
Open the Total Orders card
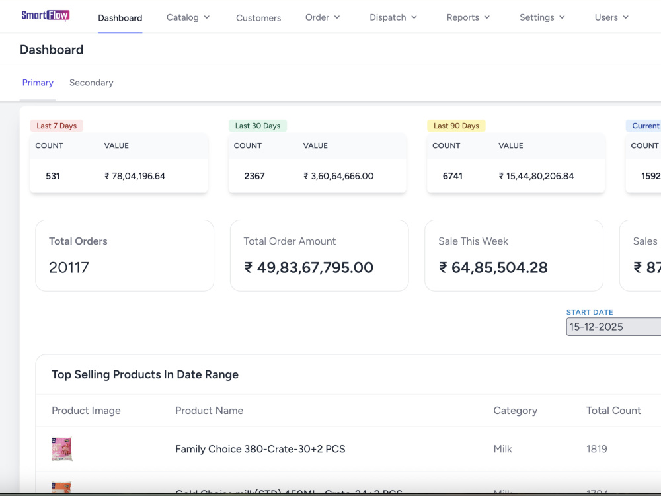(125, 255)
